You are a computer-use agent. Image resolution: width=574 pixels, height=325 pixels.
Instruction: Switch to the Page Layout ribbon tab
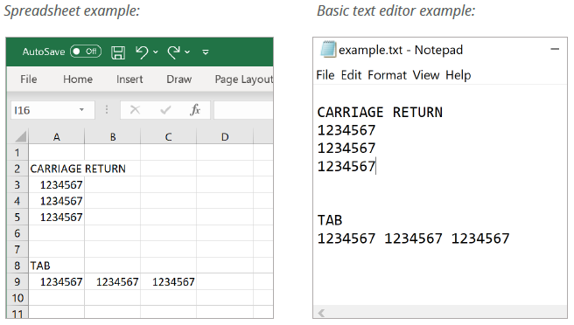244,80
